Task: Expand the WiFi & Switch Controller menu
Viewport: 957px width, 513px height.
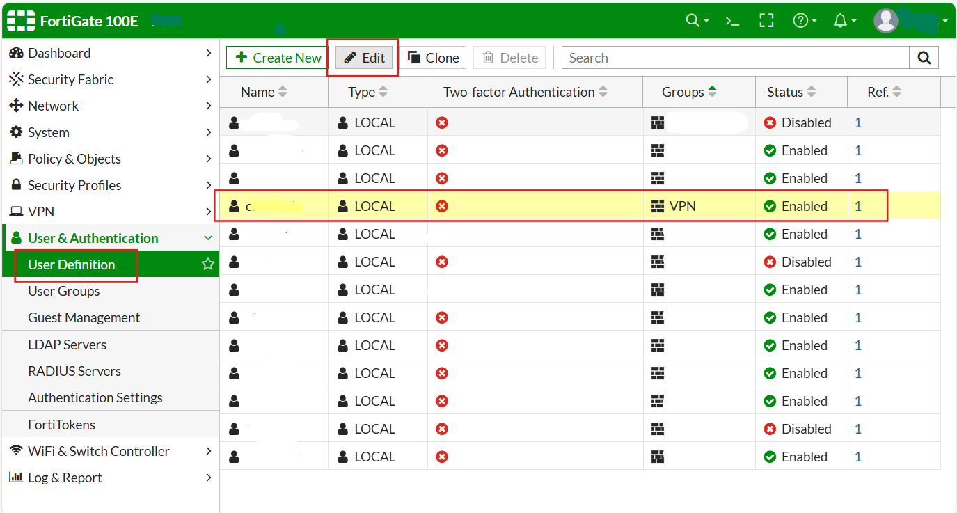Action: coord(208,451)
